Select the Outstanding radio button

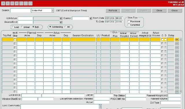[x=50, y=27]
